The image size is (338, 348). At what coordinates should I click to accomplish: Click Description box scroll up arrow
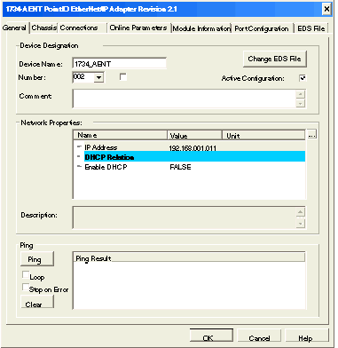click(x=301, y=212)
